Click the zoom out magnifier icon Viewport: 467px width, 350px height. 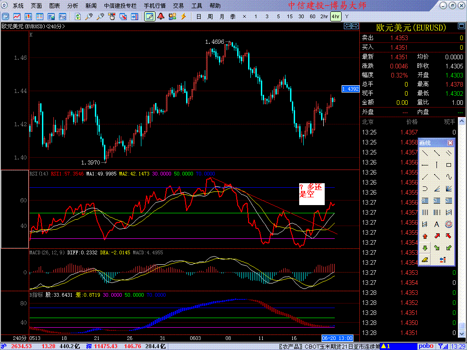point(100,16)
